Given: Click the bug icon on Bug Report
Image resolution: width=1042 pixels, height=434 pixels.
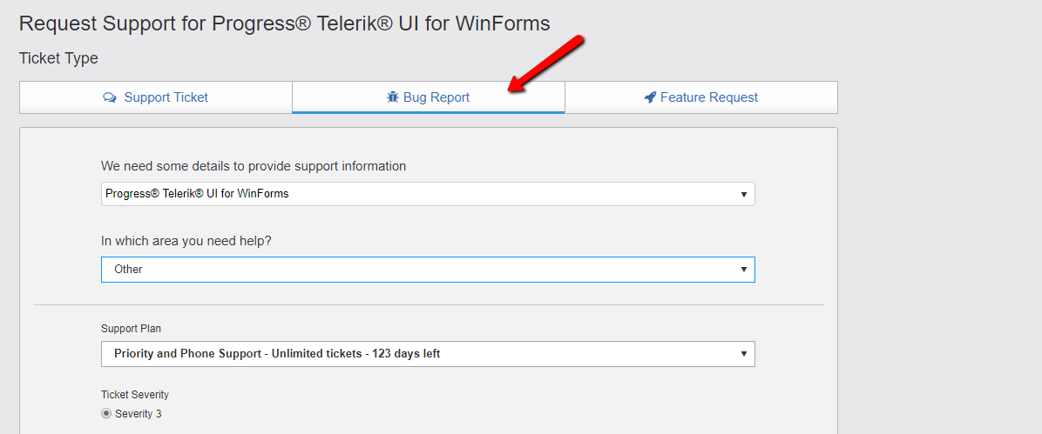Looking at the screenshot, I should (x=392, y=97).
